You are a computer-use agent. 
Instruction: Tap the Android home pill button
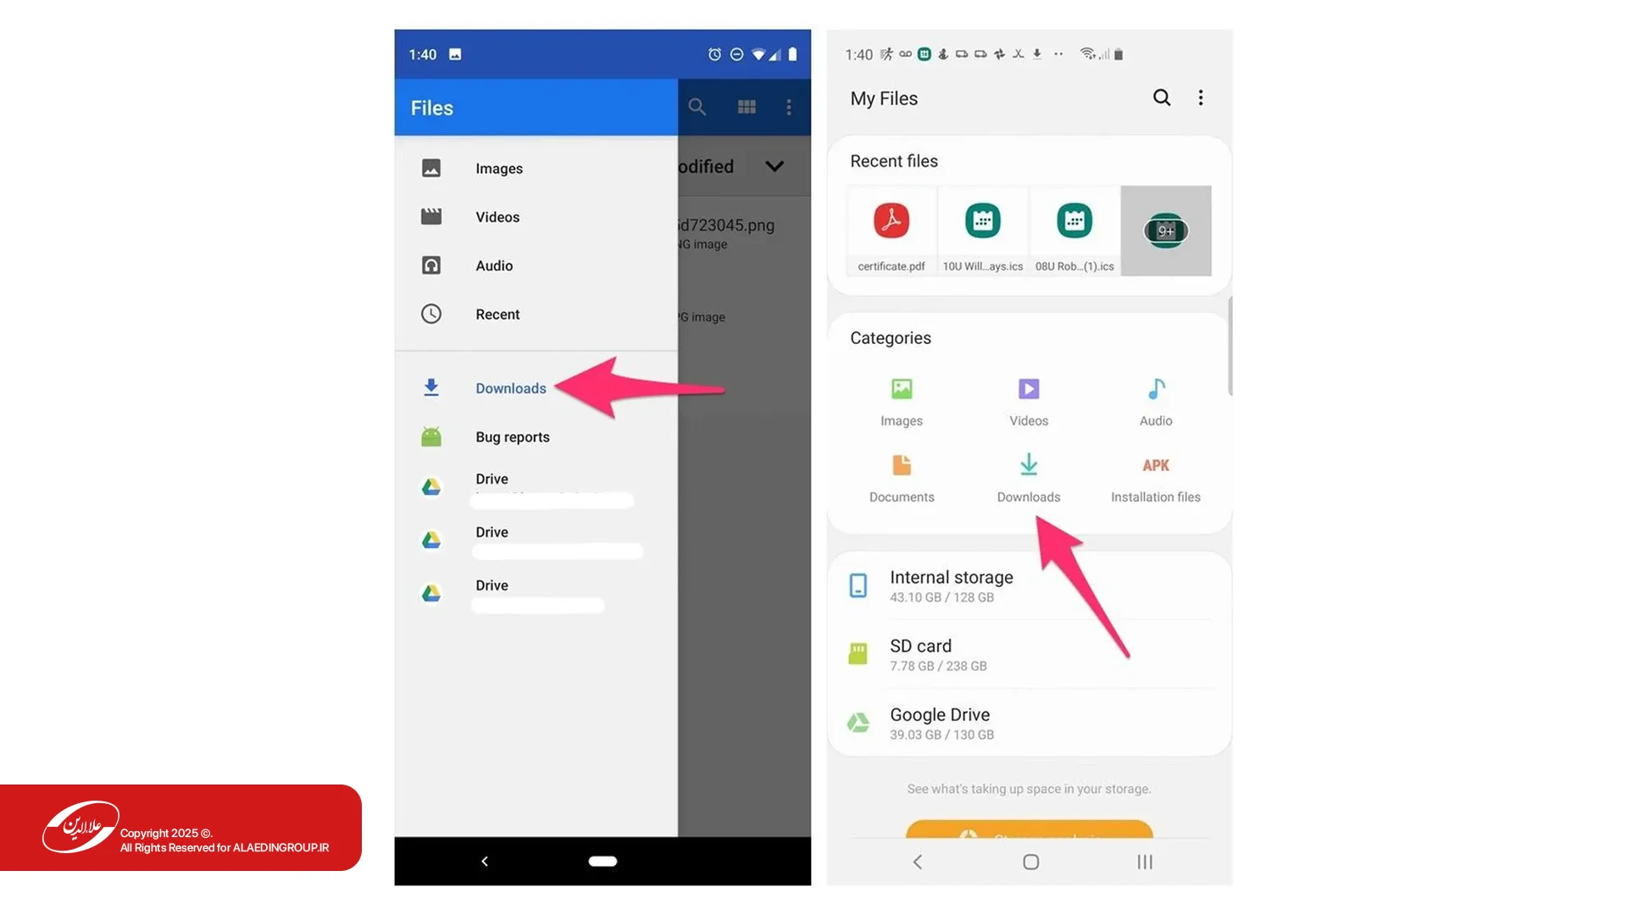tap(602, 861)
